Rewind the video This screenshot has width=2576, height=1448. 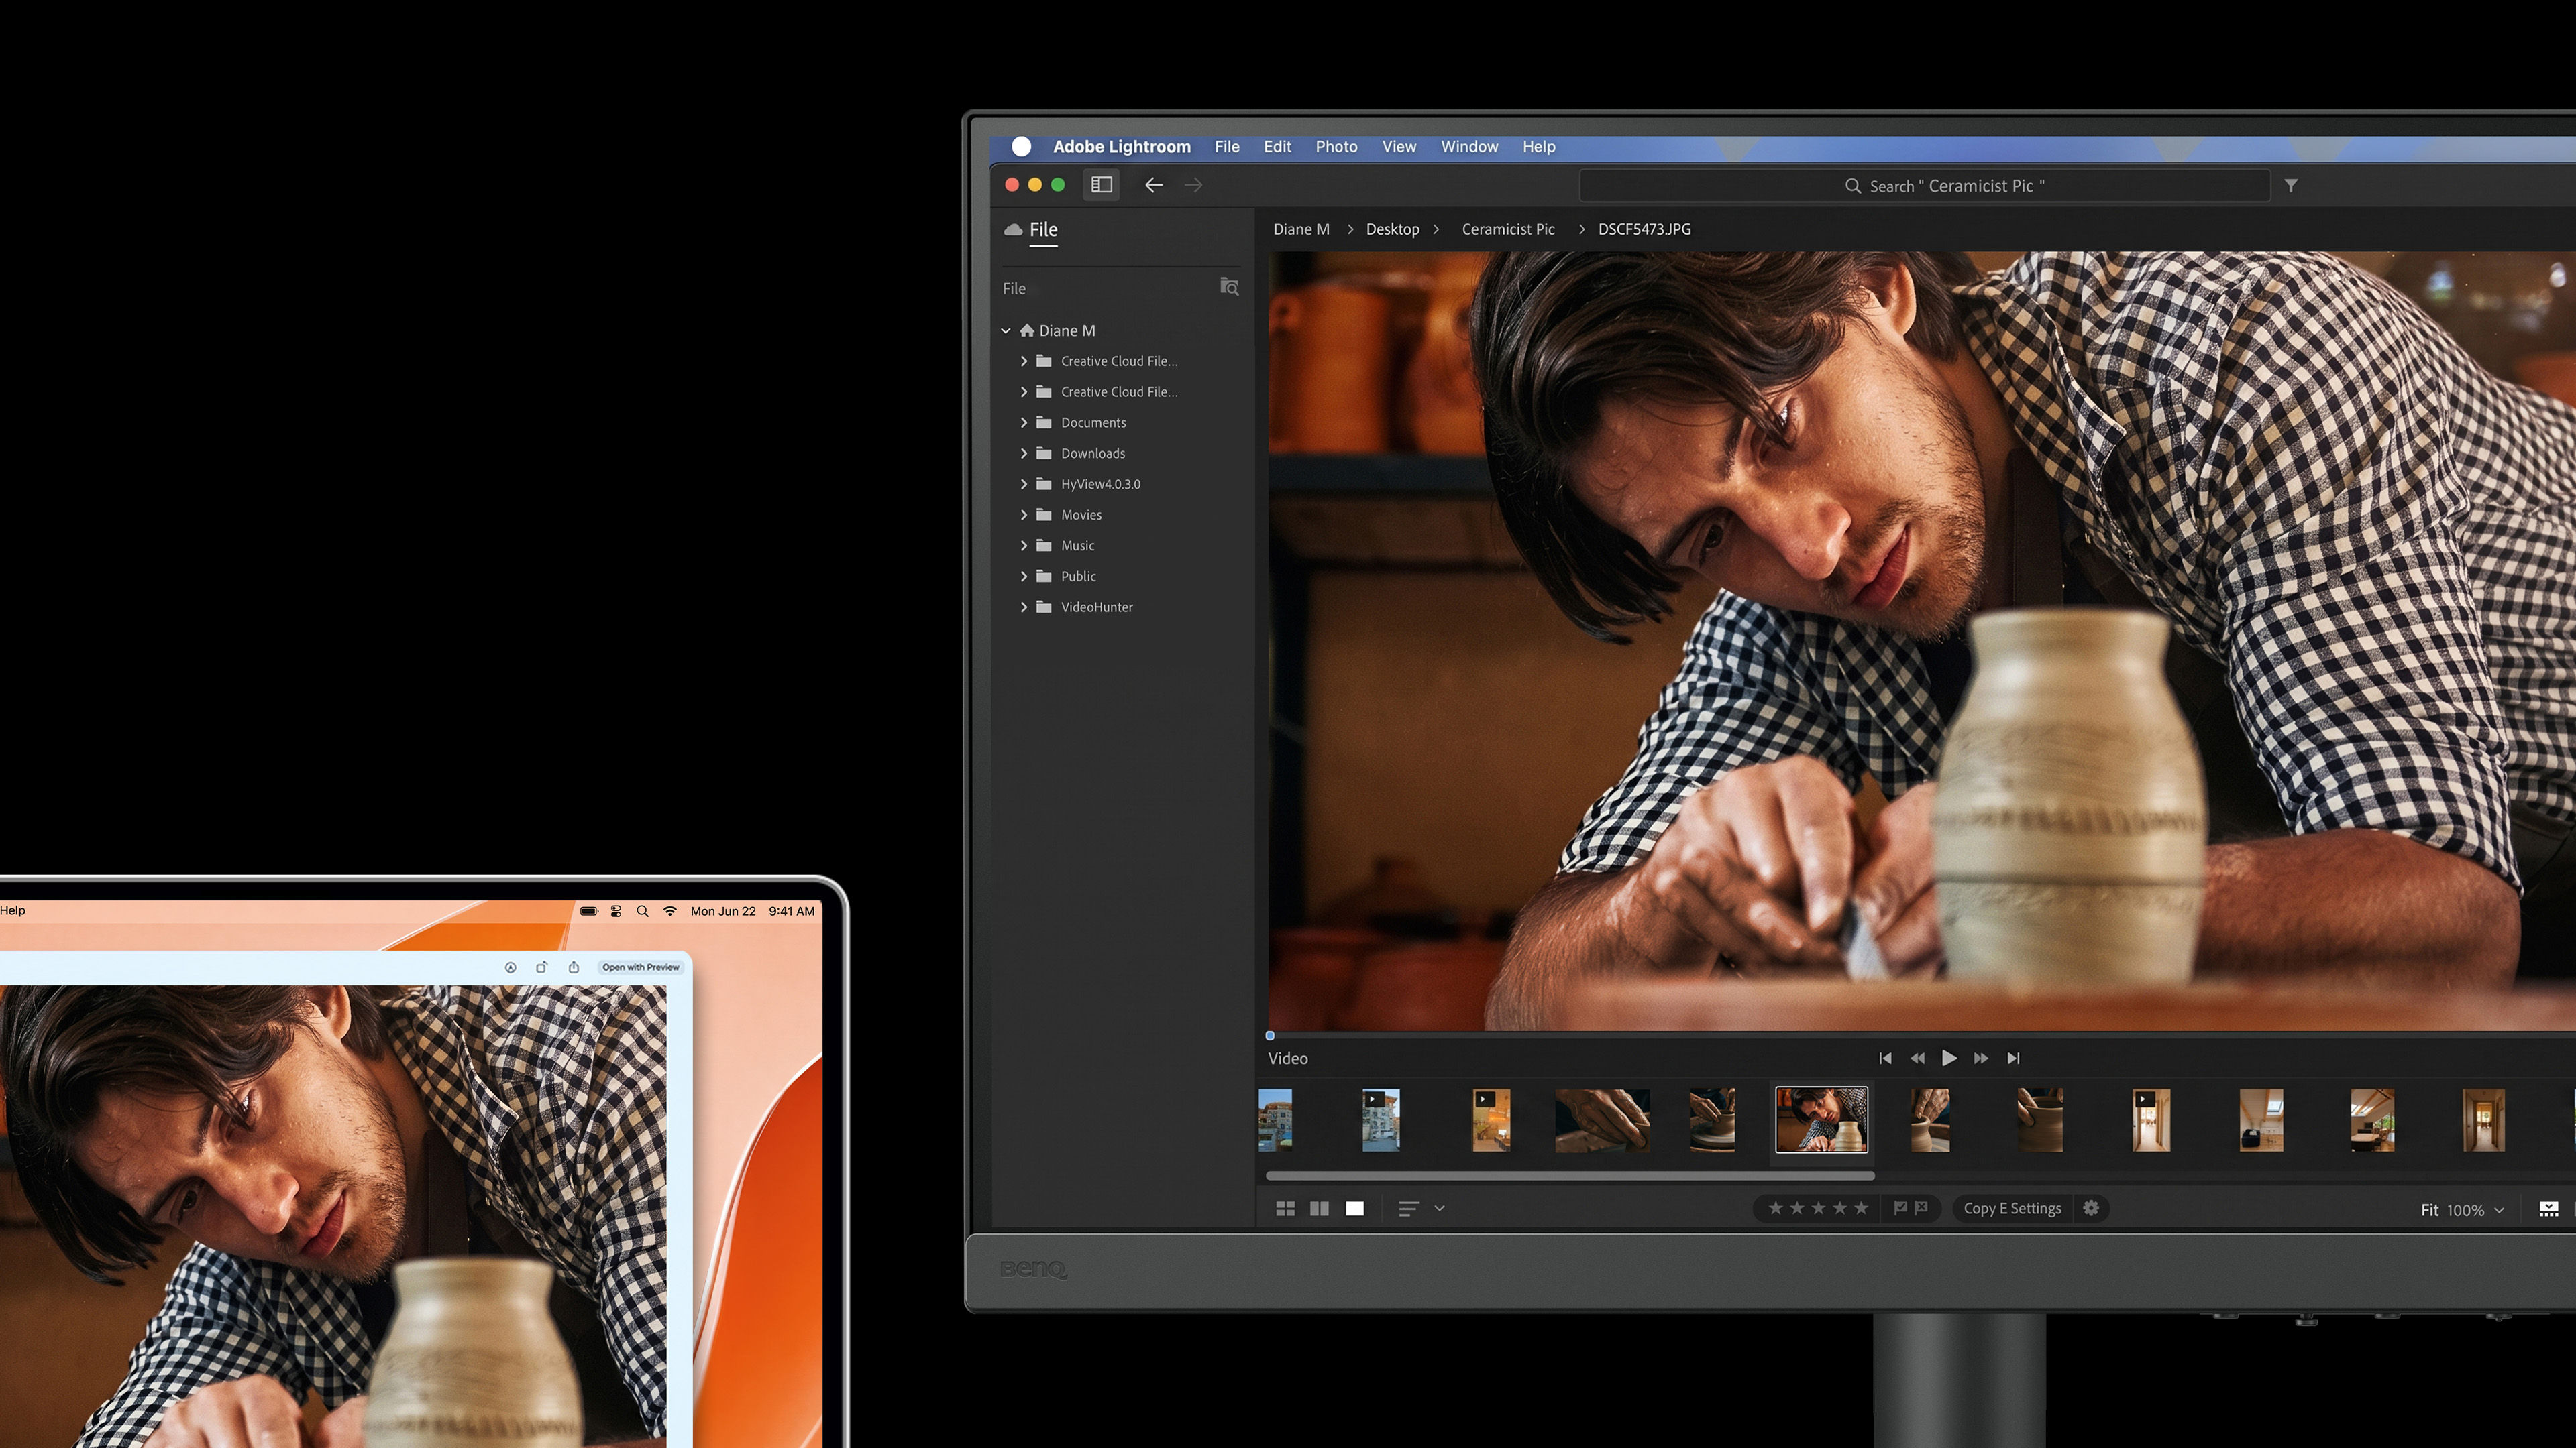1917,1059
